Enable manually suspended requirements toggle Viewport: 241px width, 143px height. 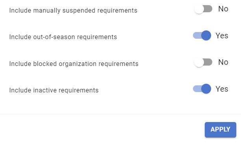tap(203, 9)
